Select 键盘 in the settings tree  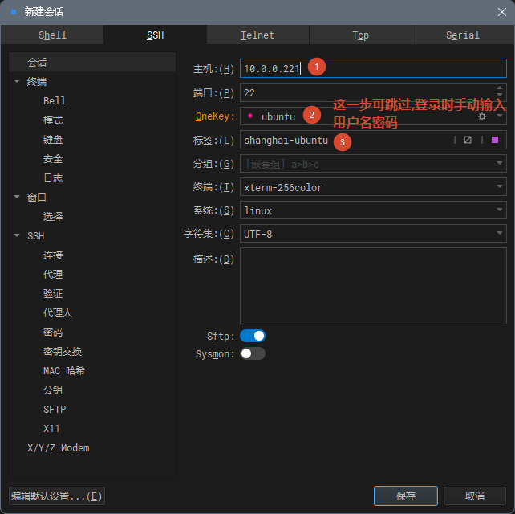53,140
